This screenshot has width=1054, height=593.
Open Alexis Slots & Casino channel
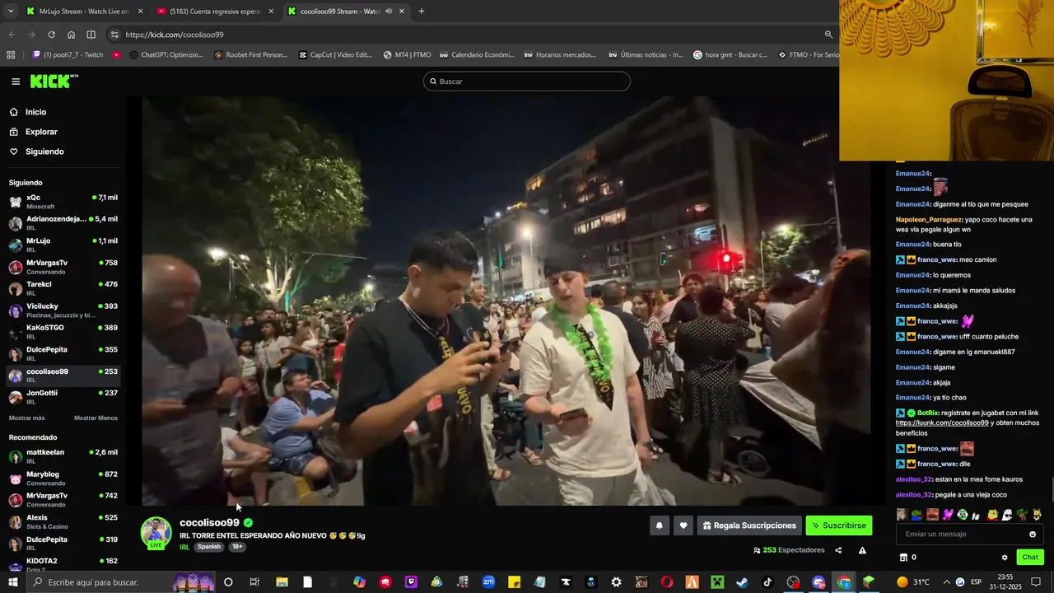click(x=63, y=521)
